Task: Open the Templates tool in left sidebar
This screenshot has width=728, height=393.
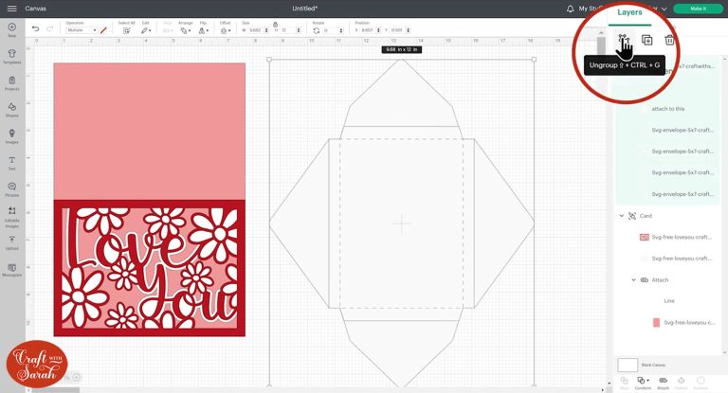Action: 11,56
